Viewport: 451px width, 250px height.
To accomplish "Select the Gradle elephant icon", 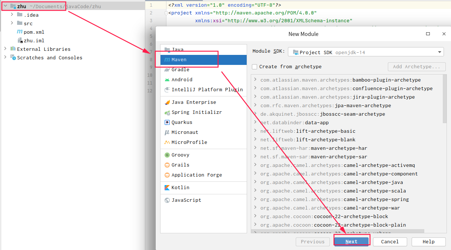I will click(x=167, y=70).
